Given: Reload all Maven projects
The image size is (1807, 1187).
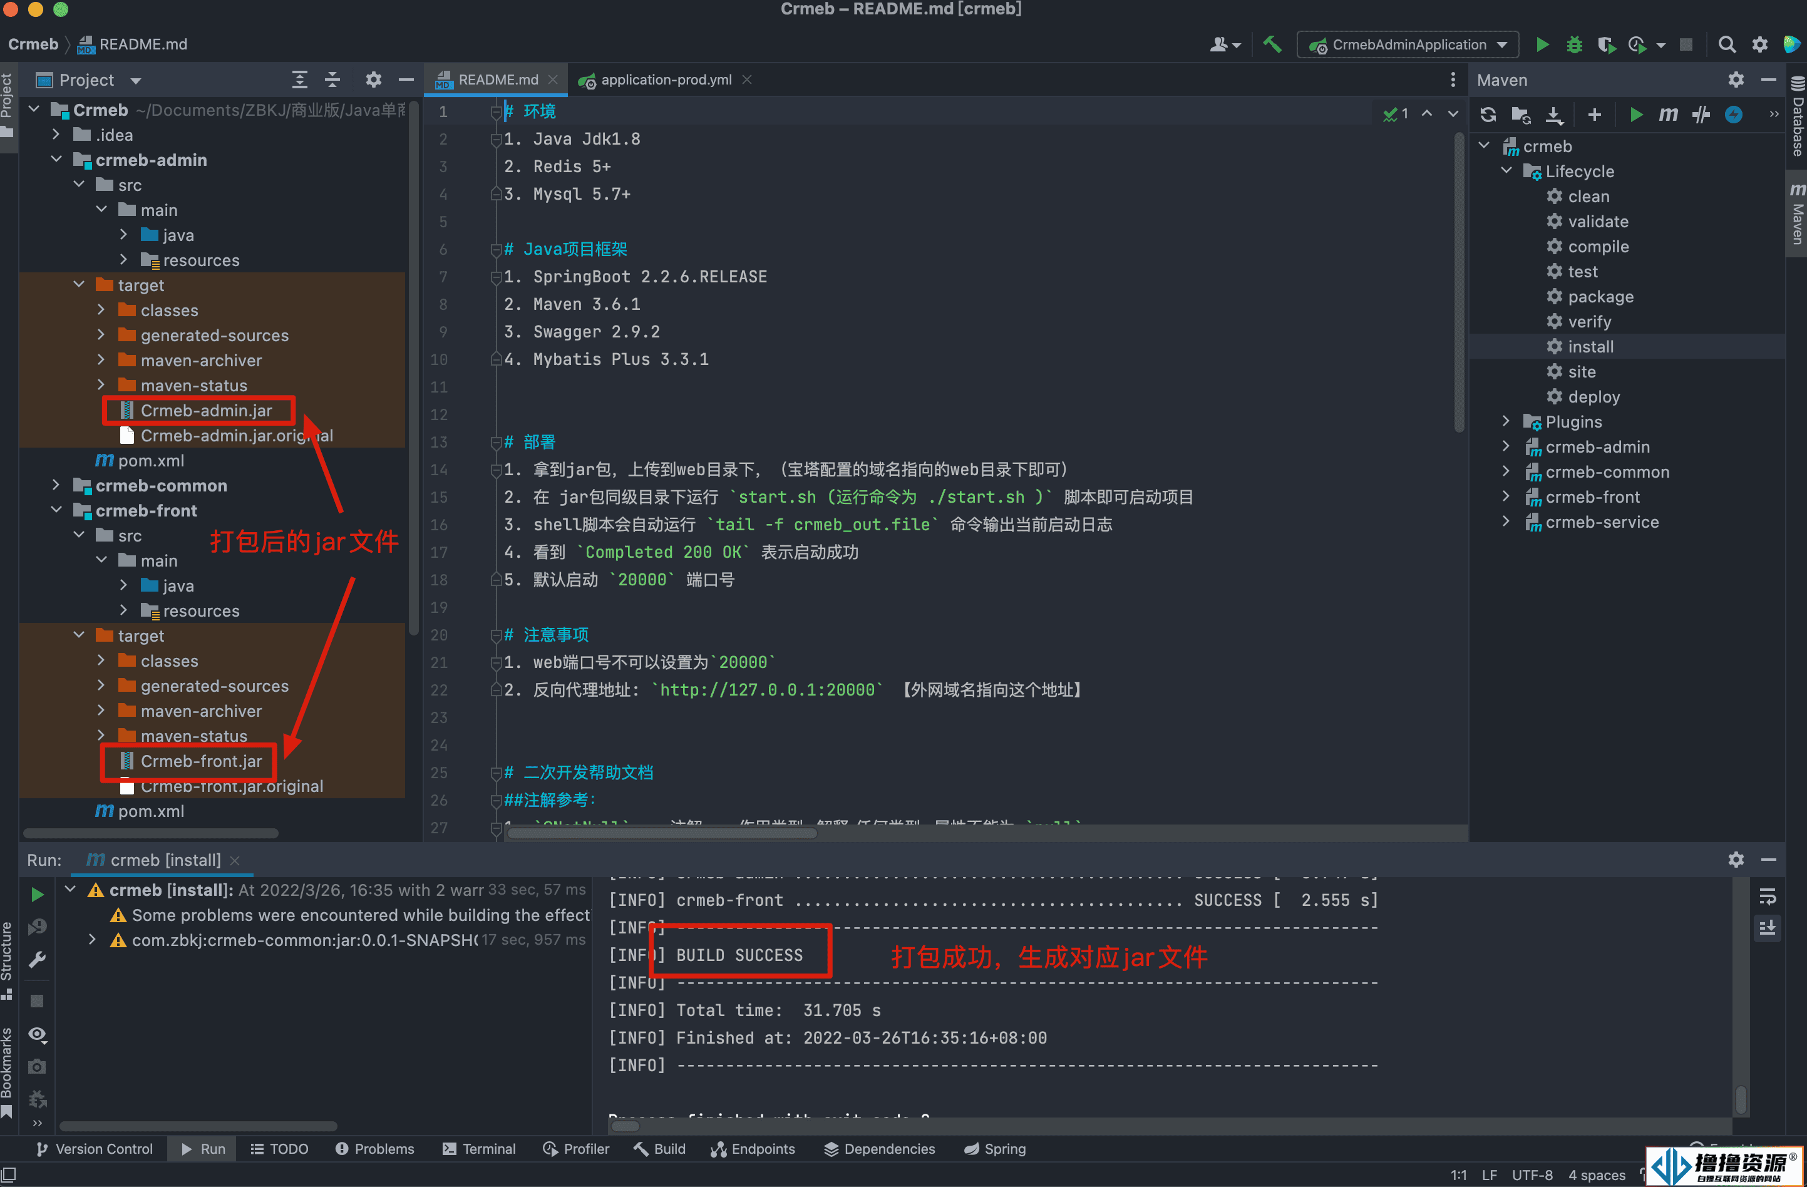Looking at the screenshot, I should coord(1487,115).
